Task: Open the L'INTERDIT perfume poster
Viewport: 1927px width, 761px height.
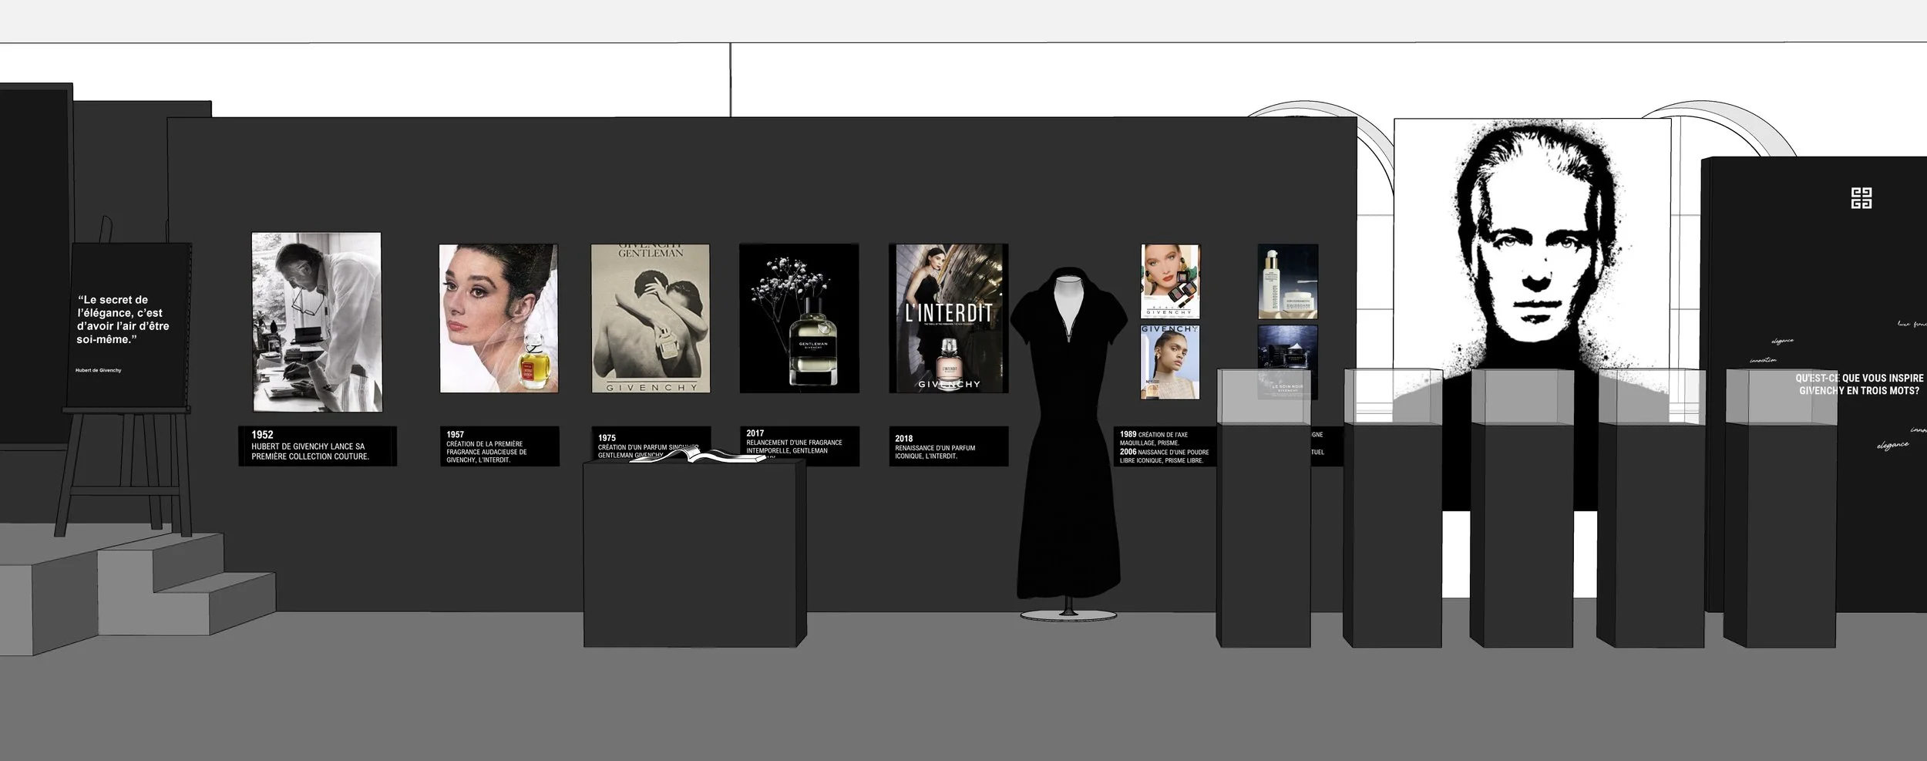Action: click(x=949, y=318)
